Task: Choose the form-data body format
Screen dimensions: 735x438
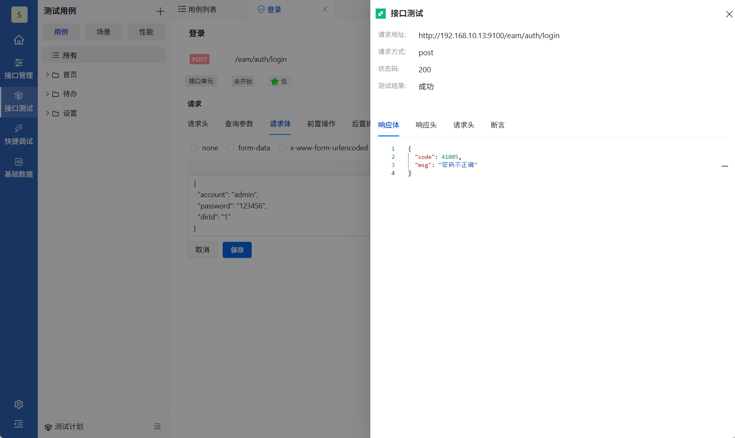Action: [230, 147]
